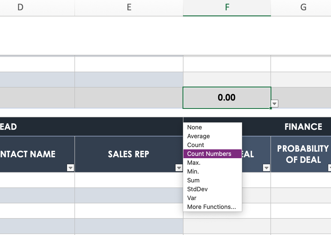The image size is (331, 235).
Task: Select column G header
Action: coord(303,7)
